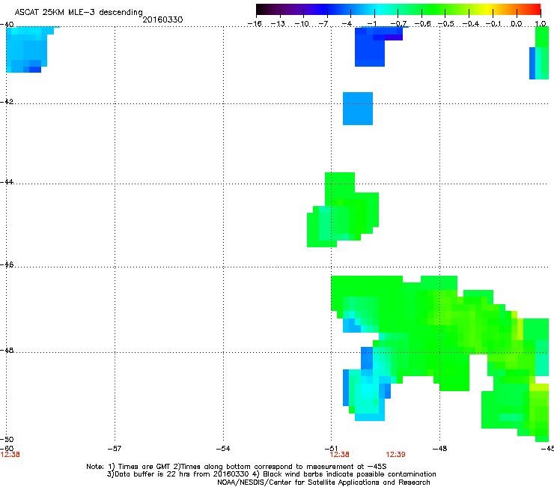The width and height of the screenshot is (554, 487).
Task: Click note line 'Data buffer is 22 hrs'
Action: click(x=271, y=474)
